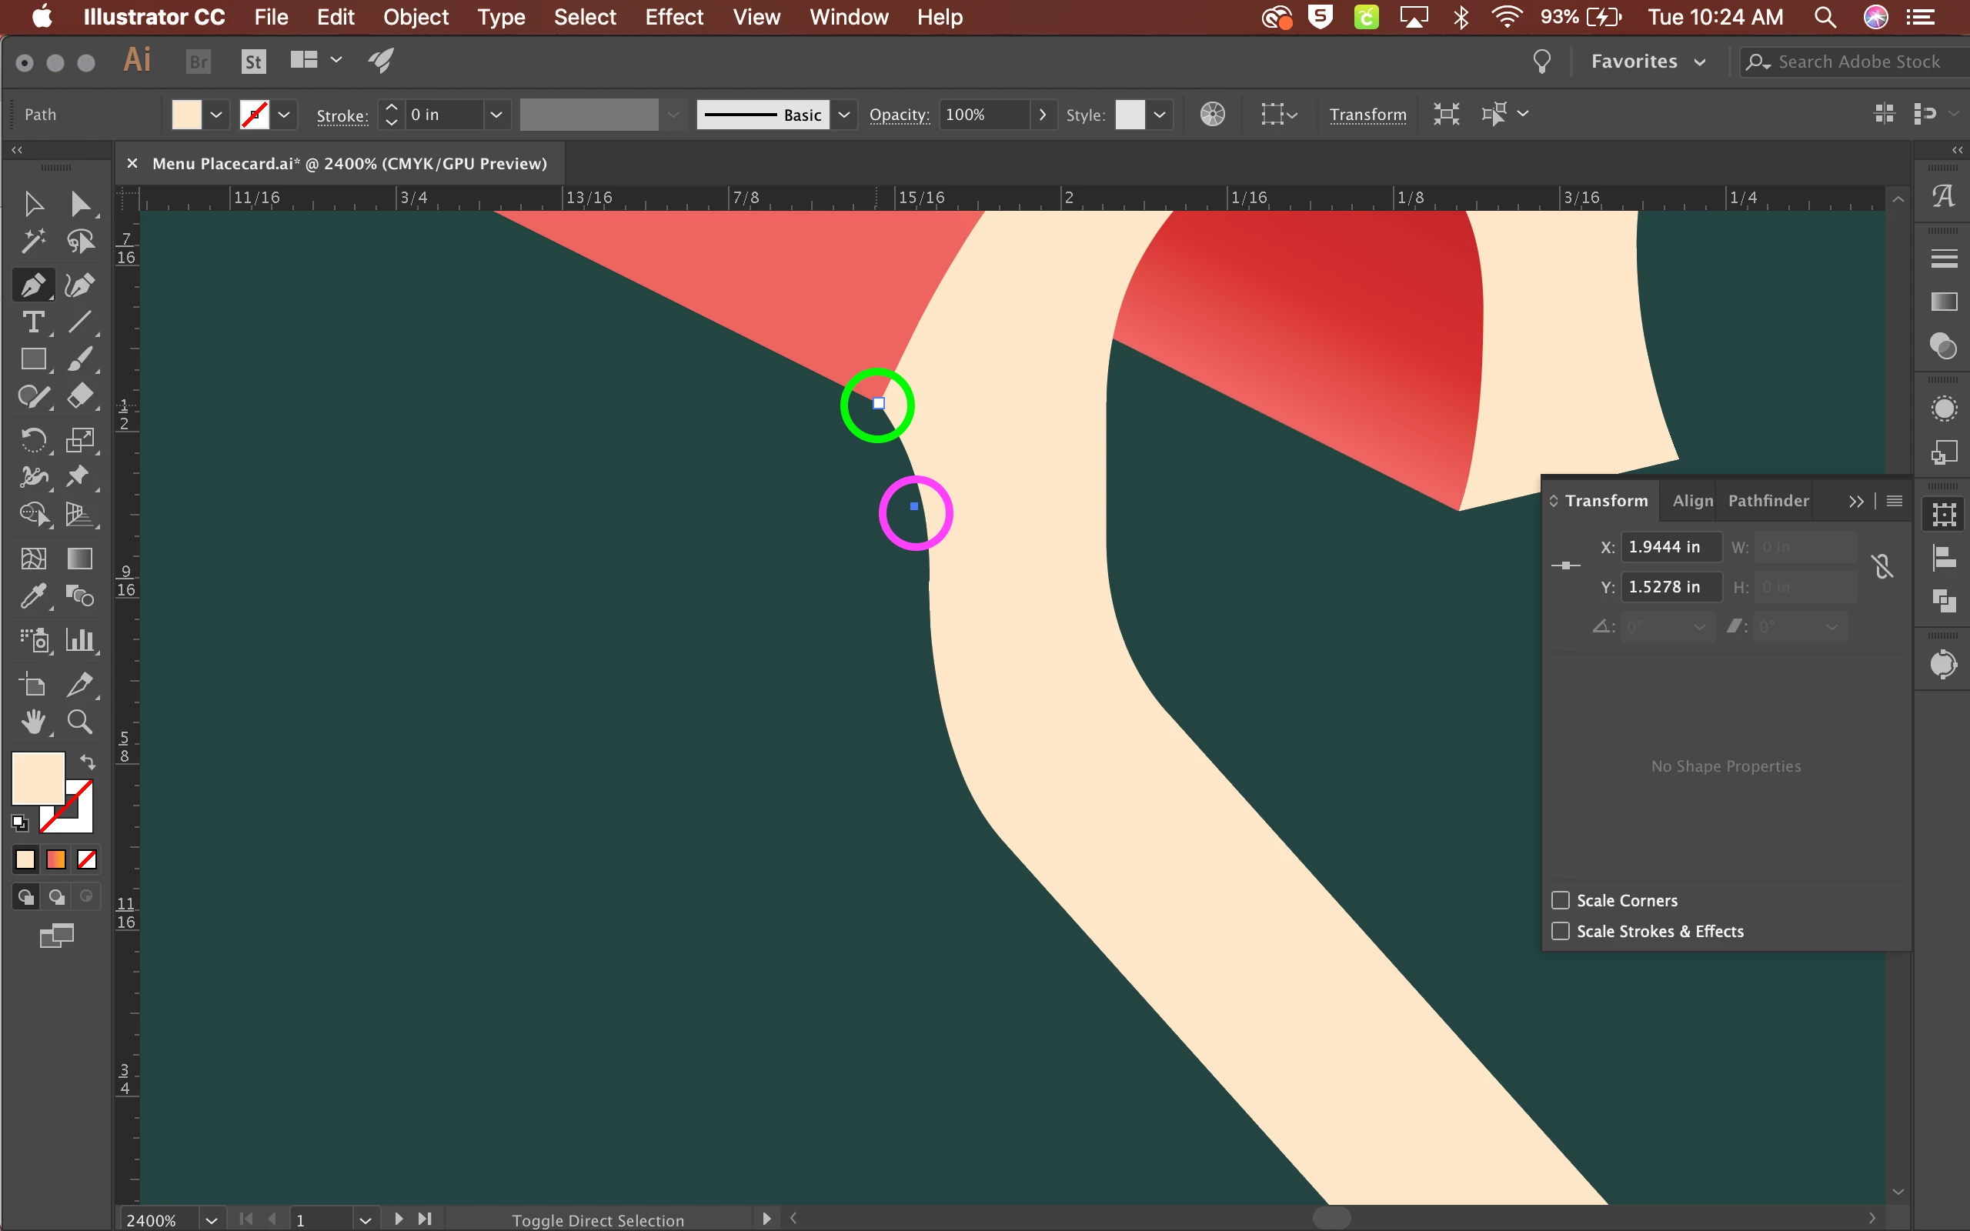Enable Scale Strokes & Effects checkbox
The width and height of the screenshot is (1970, 1231).
(x=1561, y=932)
